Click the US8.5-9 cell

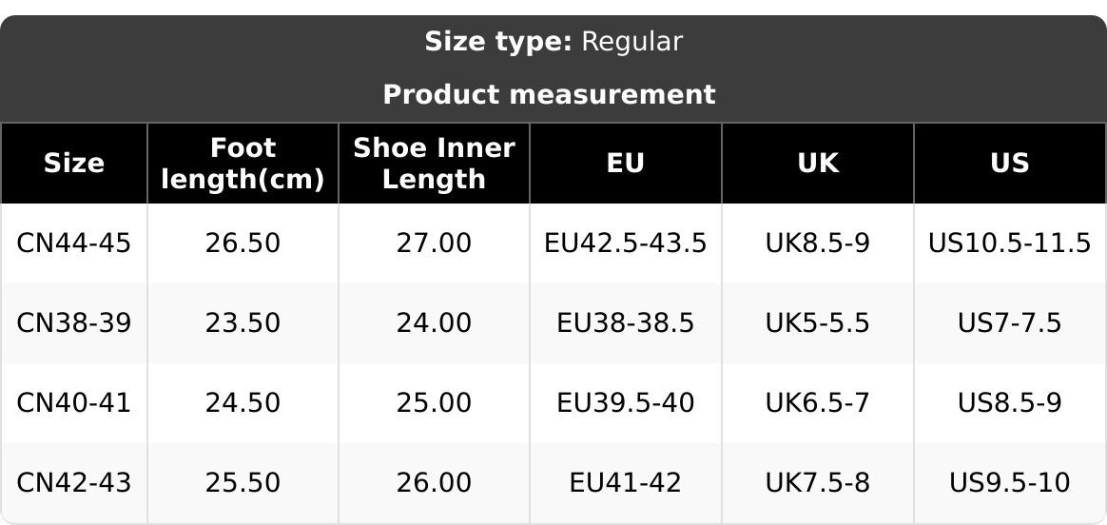point(1010,403)
